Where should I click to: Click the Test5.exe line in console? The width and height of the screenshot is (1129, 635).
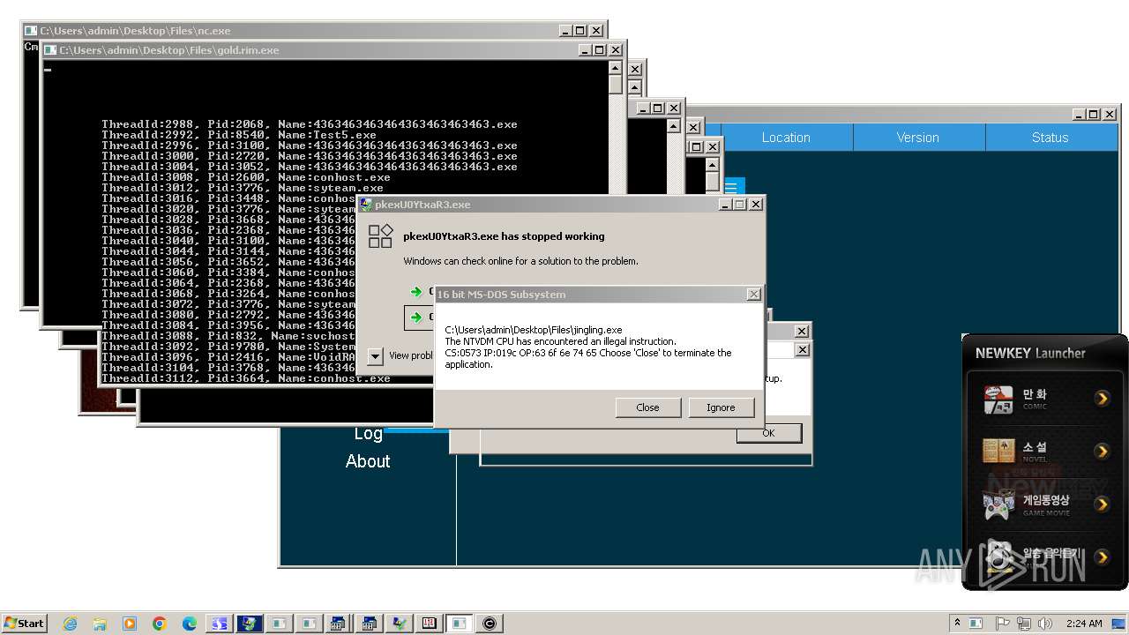tap(239, 135)
